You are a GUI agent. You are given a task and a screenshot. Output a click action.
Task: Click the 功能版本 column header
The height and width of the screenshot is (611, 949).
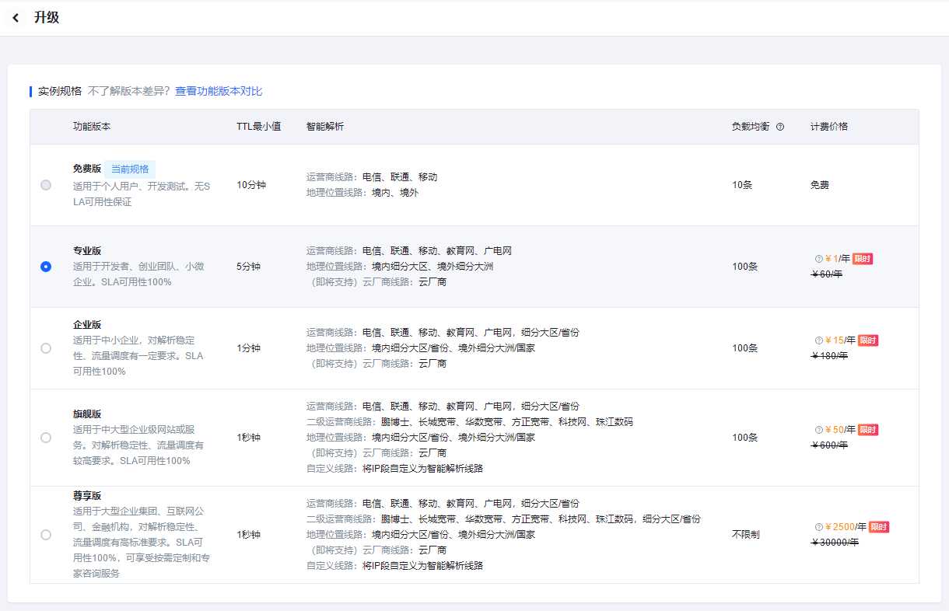(93, 127)
